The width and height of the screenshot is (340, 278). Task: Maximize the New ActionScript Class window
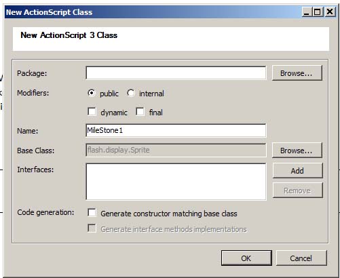click(318, 12)
